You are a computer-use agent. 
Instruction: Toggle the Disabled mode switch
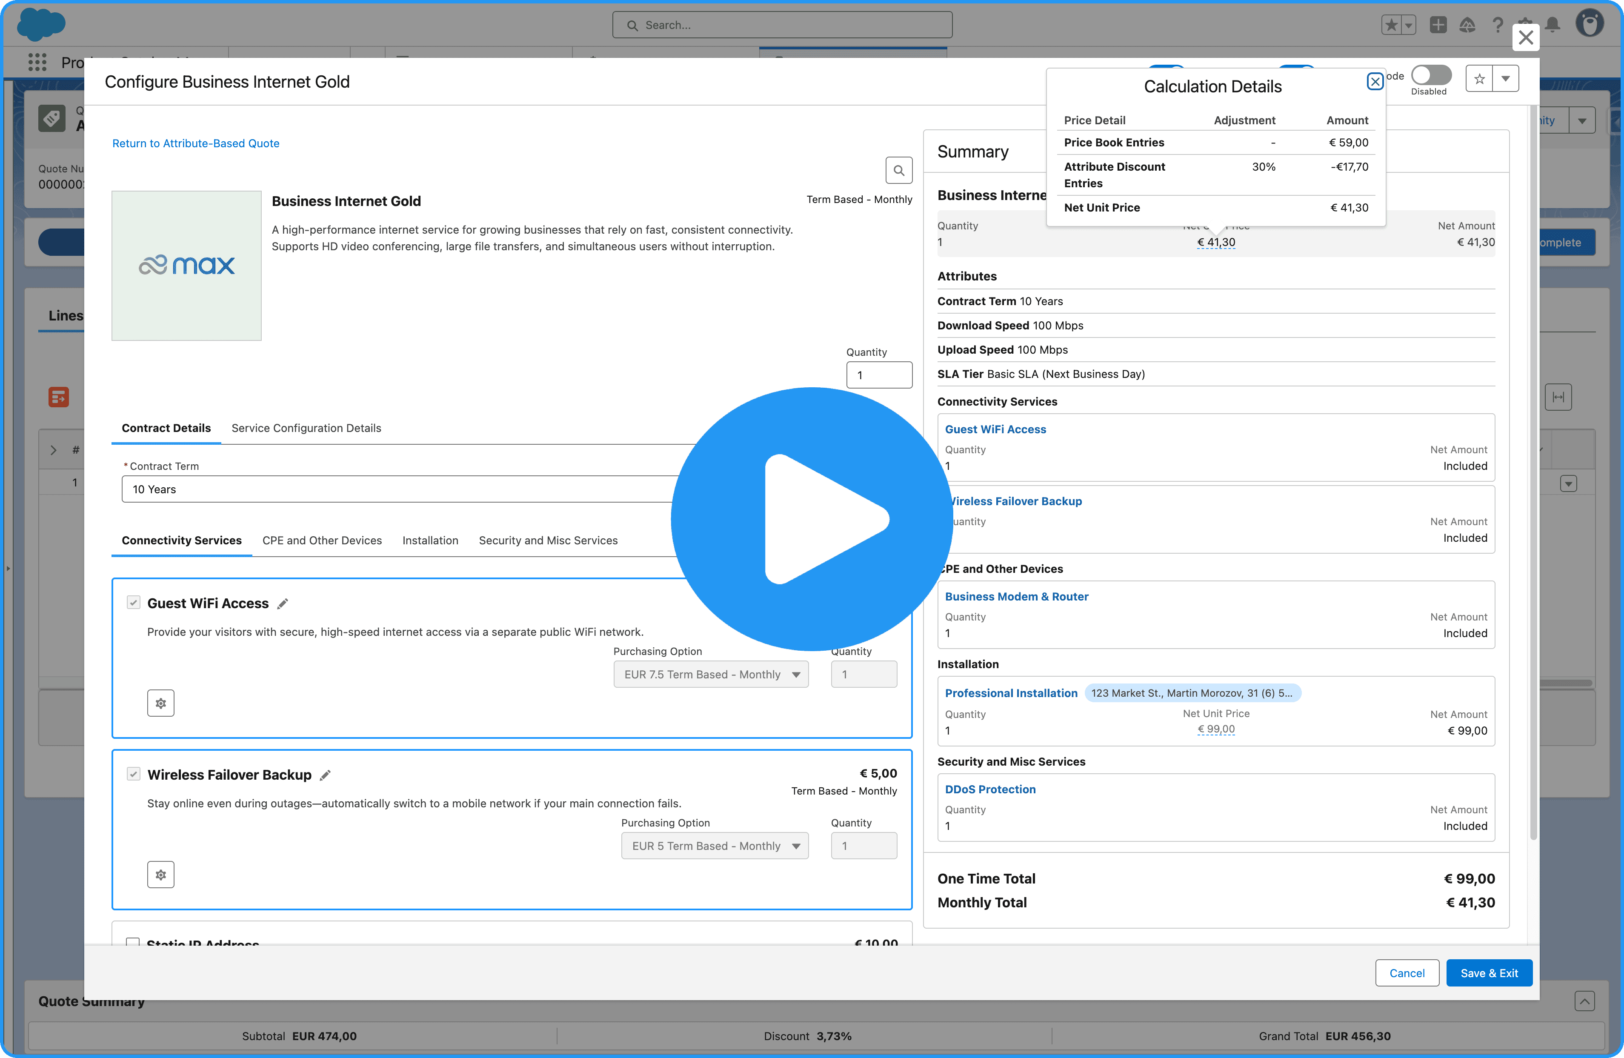click(1431, 76)
